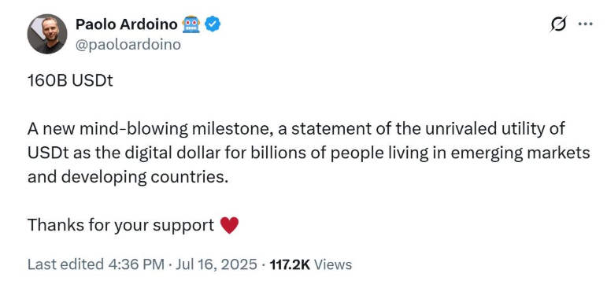Open Paolo Ardoino's profile avatar photo
The width and height of the screenshot is (607, 288).
[x=47, y=34]
